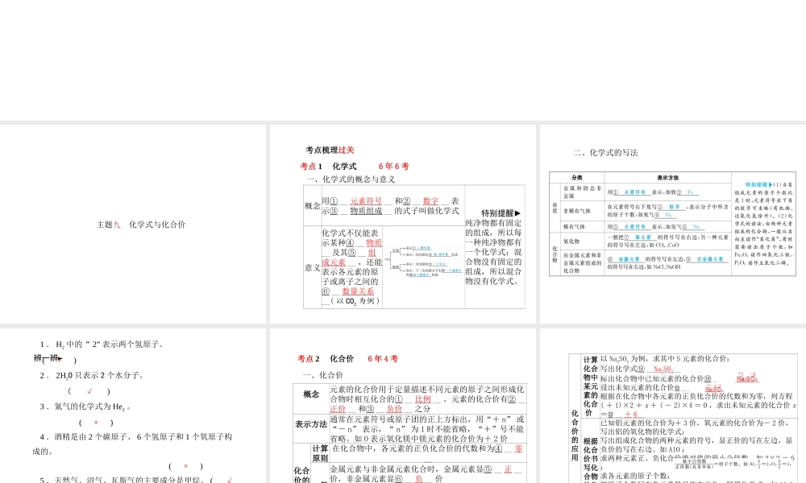806x483 pixels.
Task: Click the red answer 元素符号 in the 概念 row
Action: coord(366,201)
